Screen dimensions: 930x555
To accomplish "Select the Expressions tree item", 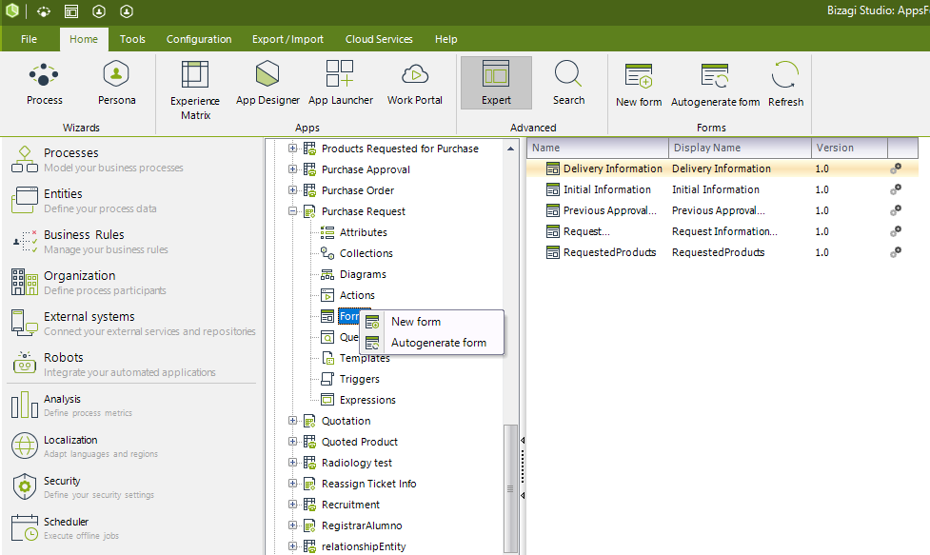I will pyautogui.click(x=358, y=400).
